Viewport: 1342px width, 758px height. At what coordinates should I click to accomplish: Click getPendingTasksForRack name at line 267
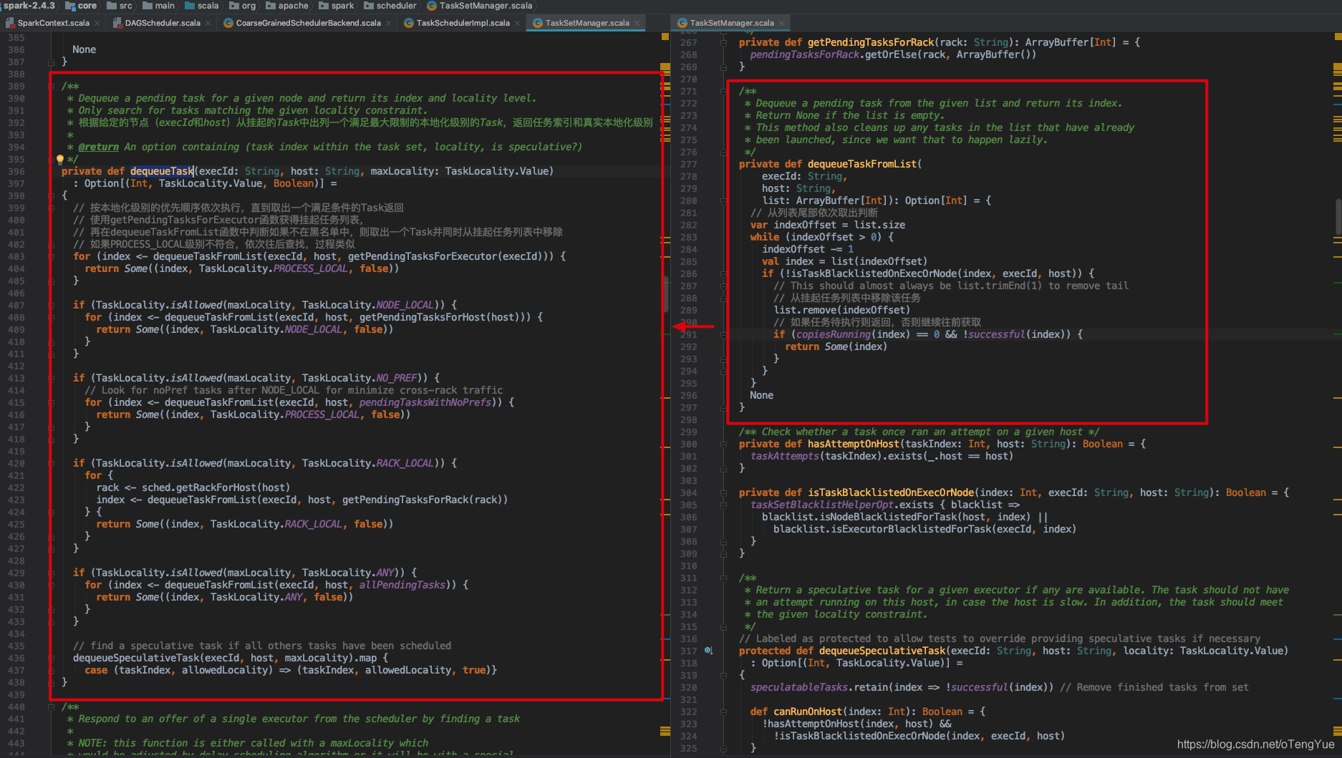(x=871, y=42)
